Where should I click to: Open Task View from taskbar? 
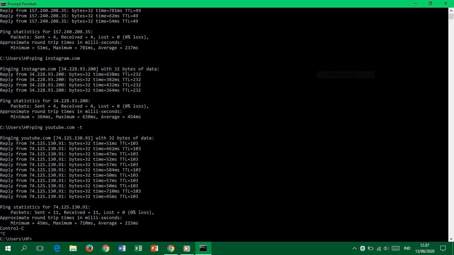pos(40,248)
